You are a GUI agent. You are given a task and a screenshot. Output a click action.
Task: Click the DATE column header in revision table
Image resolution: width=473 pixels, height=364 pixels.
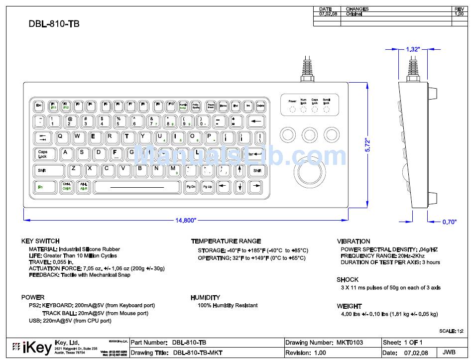pos(326,9)
